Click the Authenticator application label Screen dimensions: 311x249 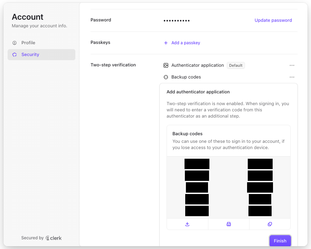point(198,65)
